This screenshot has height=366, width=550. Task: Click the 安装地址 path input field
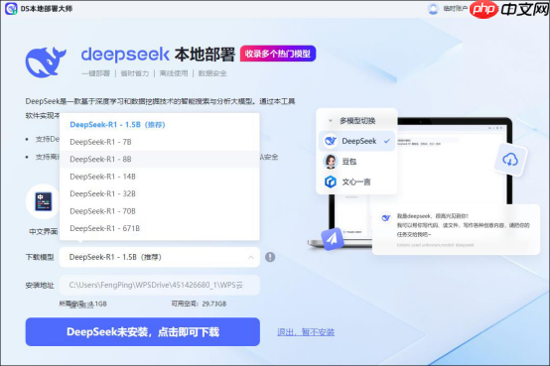(x=160, y=285)
